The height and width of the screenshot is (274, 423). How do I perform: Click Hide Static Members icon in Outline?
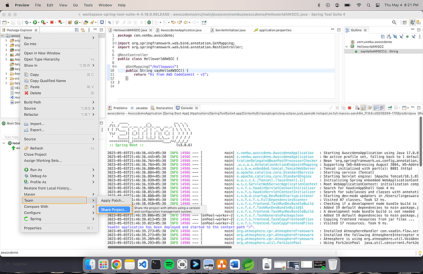[x=401, y=37]
